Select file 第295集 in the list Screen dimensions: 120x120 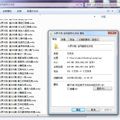[x=17, y=31]
